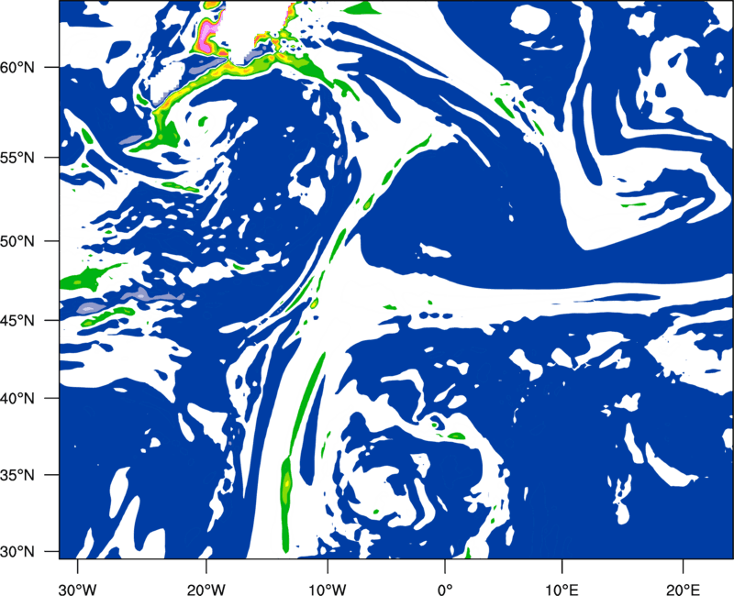Click the 10°W longitude label

coord(328,590)
